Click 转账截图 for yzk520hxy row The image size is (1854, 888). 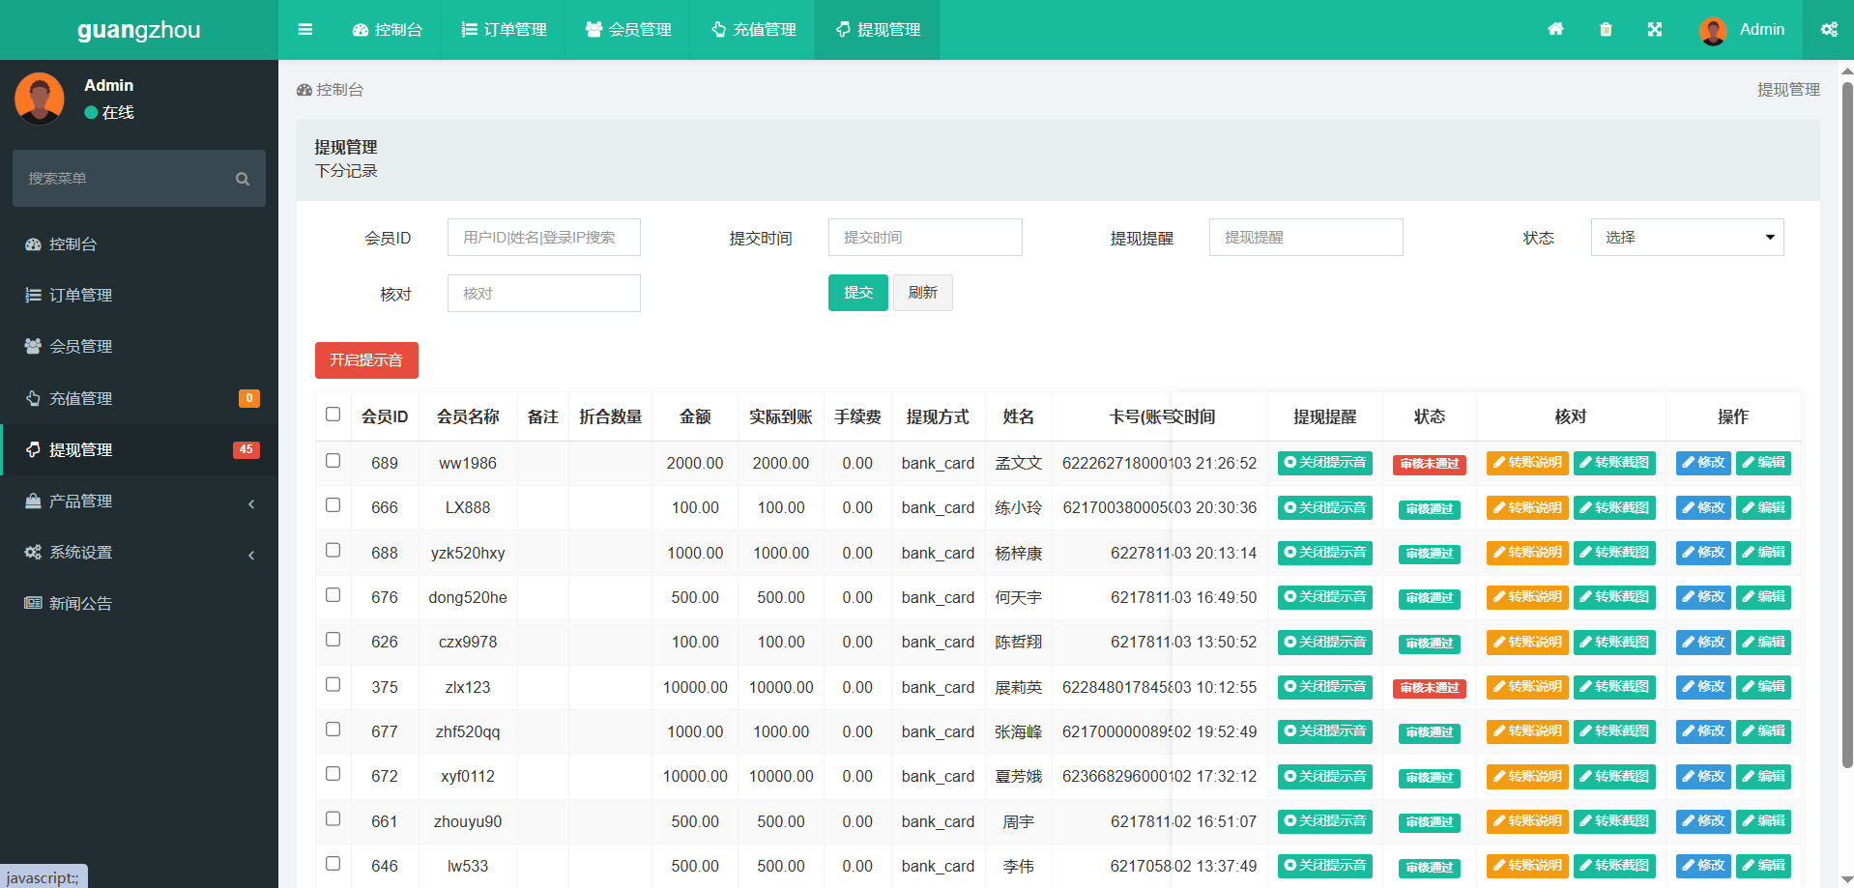pyautogui.click(x=1614, y=553)
